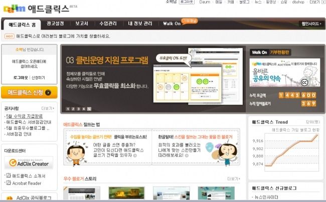326x202 pixels.
Task: Click arrow icon after 글쓰기 전략을 외우자
Action: 135,155
